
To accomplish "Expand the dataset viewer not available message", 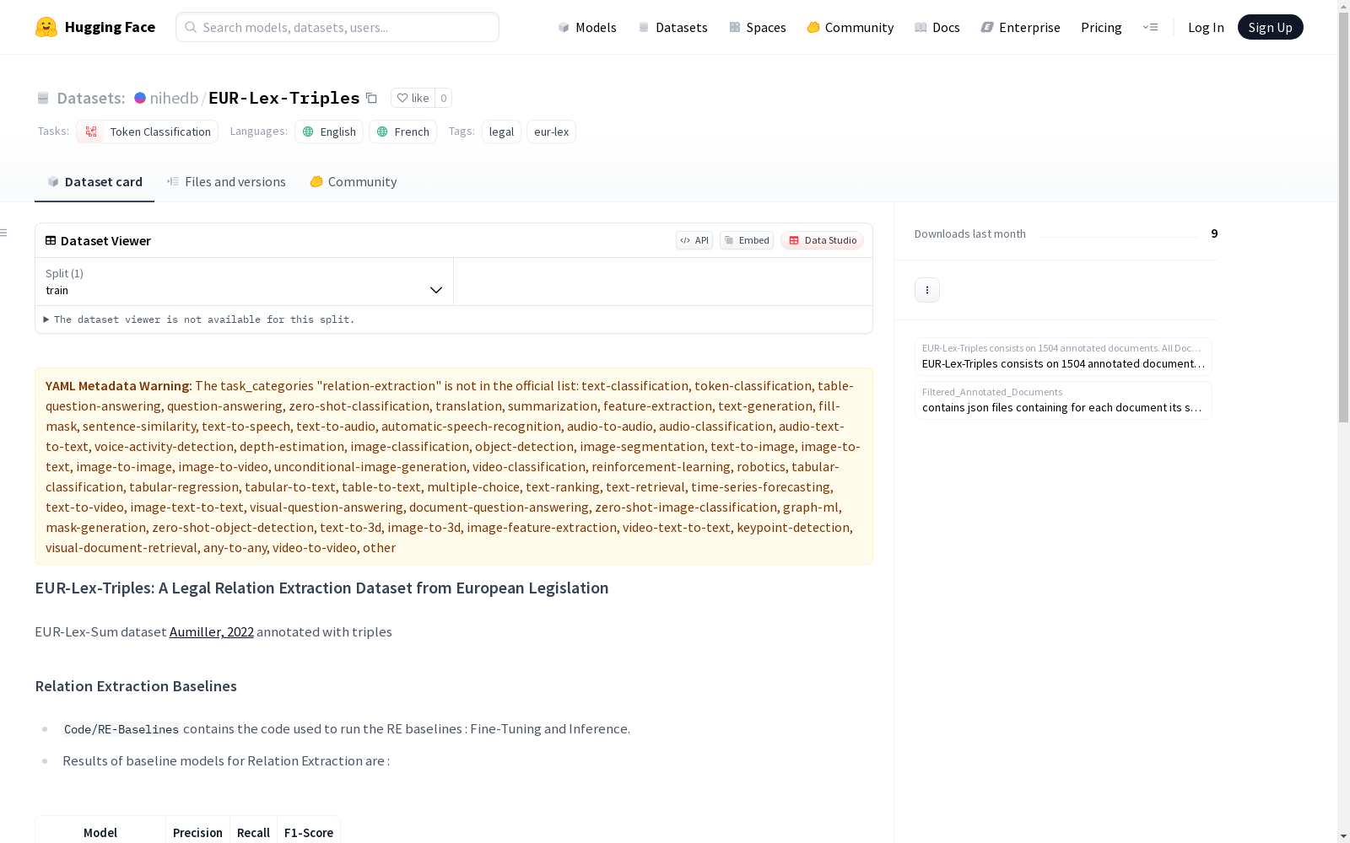I will [199, 319].
